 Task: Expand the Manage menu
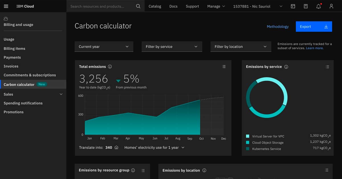pyautogui.click(x=216, y=6)
